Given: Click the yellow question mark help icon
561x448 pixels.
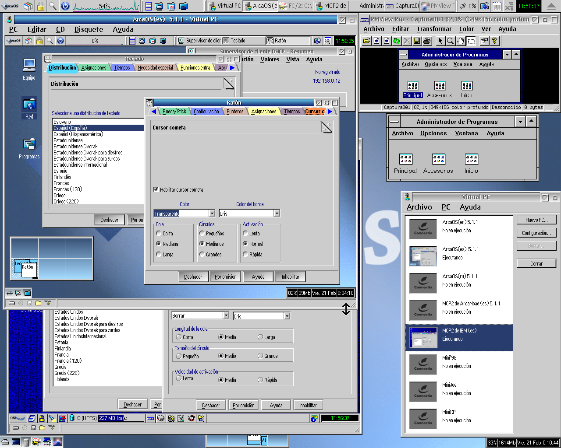Looking at the screenshot, I should (494, 41).
